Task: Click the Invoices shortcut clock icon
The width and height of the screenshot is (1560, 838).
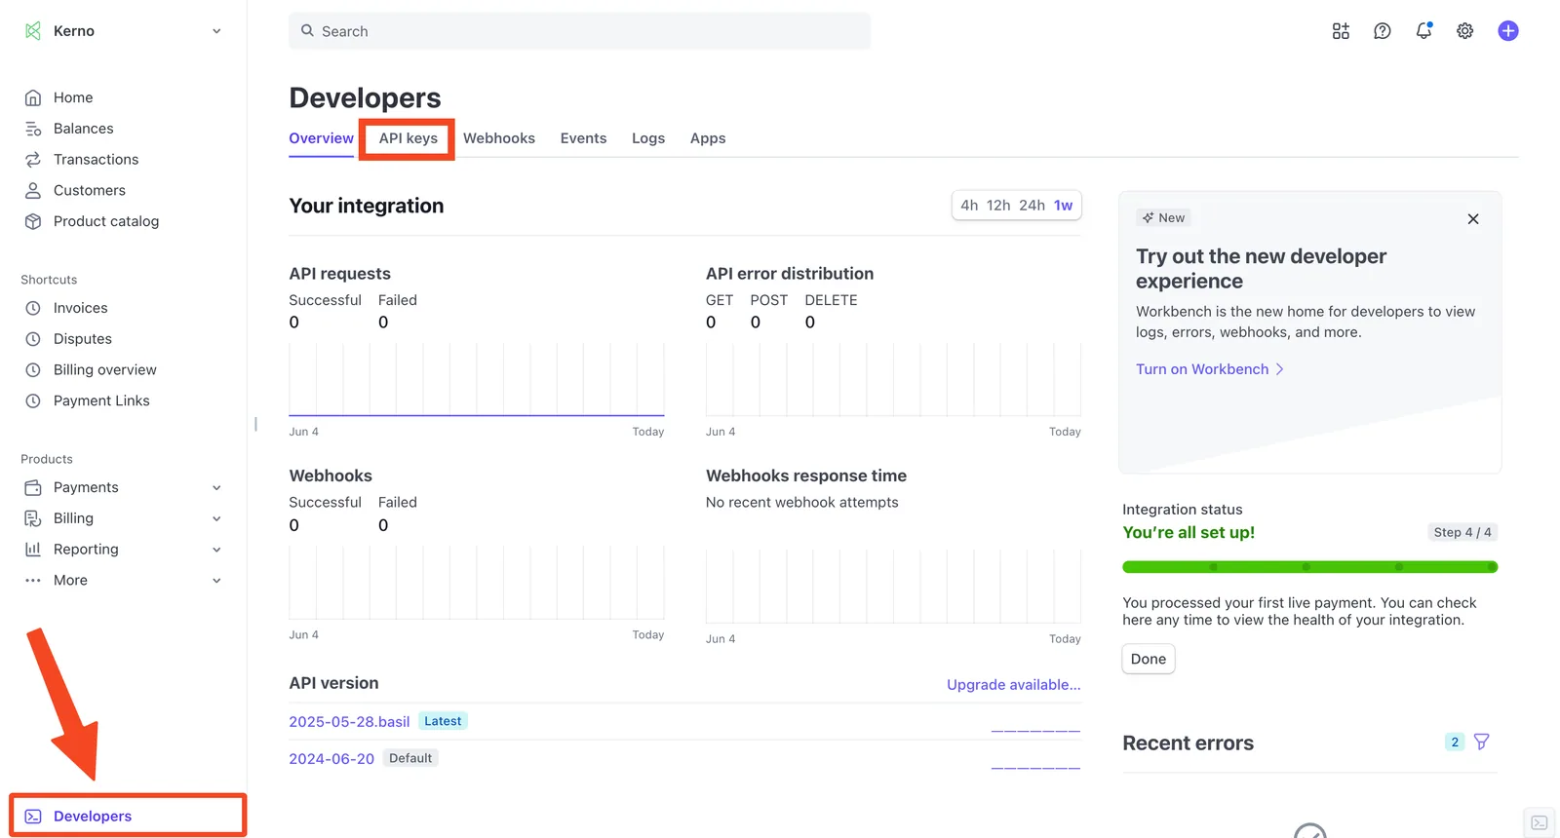Action: 33,308
